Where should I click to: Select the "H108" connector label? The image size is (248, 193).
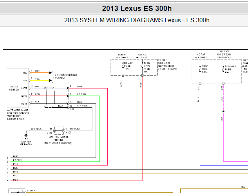tap(49, 133)
